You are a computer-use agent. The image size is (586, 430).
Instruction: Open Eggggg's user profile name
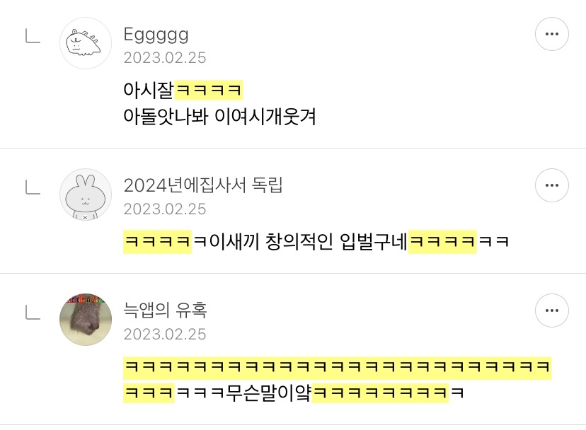coord(156,35)
